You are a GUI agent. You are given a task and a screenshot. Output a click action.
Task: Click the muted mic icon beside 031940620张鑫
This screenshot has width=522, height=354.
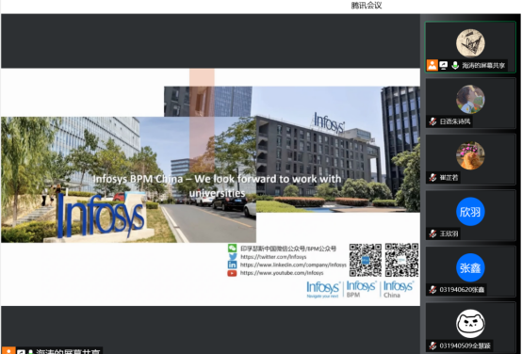point(432,289)
